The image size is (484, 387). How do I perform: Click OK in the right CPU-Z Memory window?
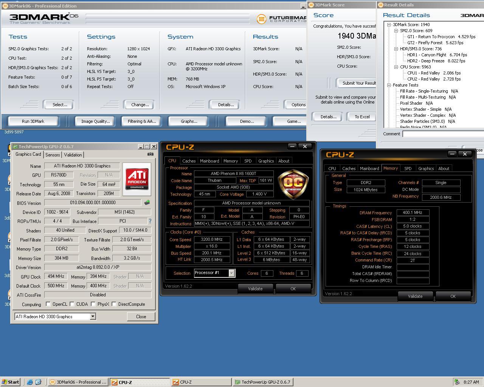pos(453,296)
